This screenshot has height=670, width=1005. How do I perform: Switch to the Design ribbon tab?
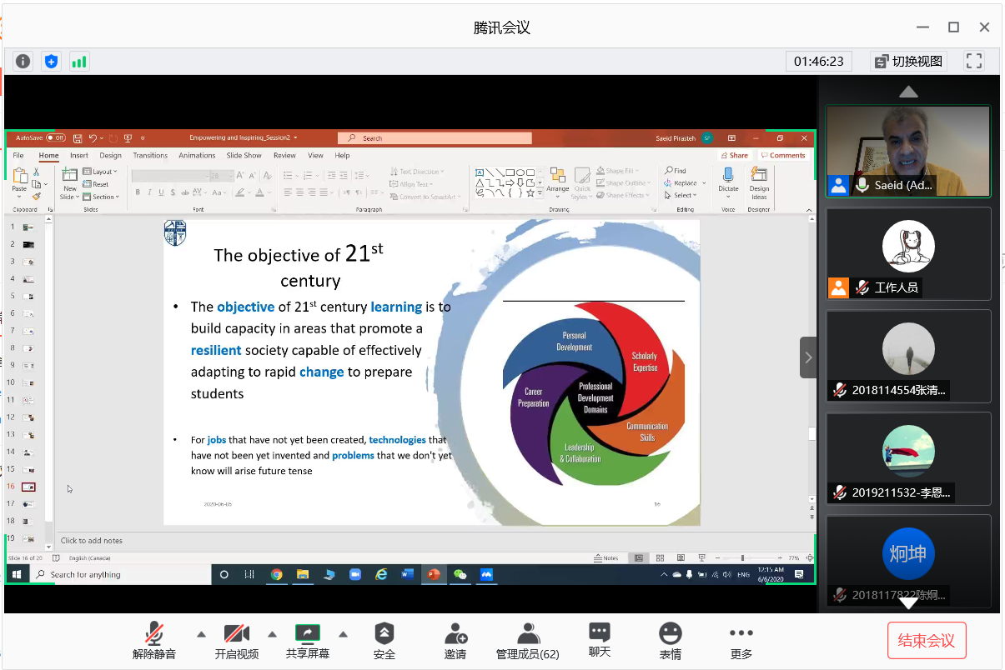point(110,155)
